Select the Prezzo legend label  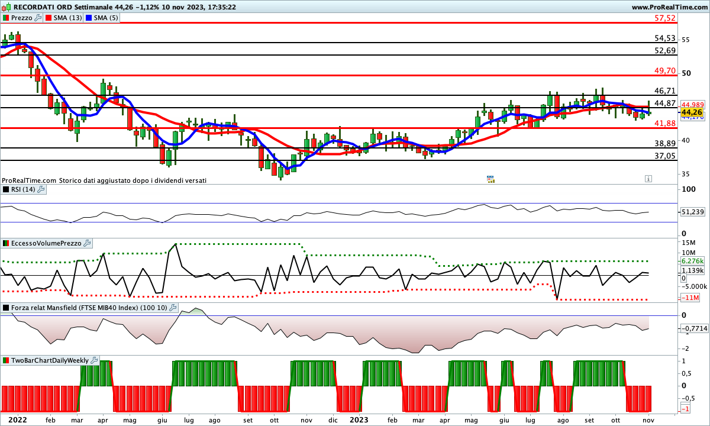(22, 18)
